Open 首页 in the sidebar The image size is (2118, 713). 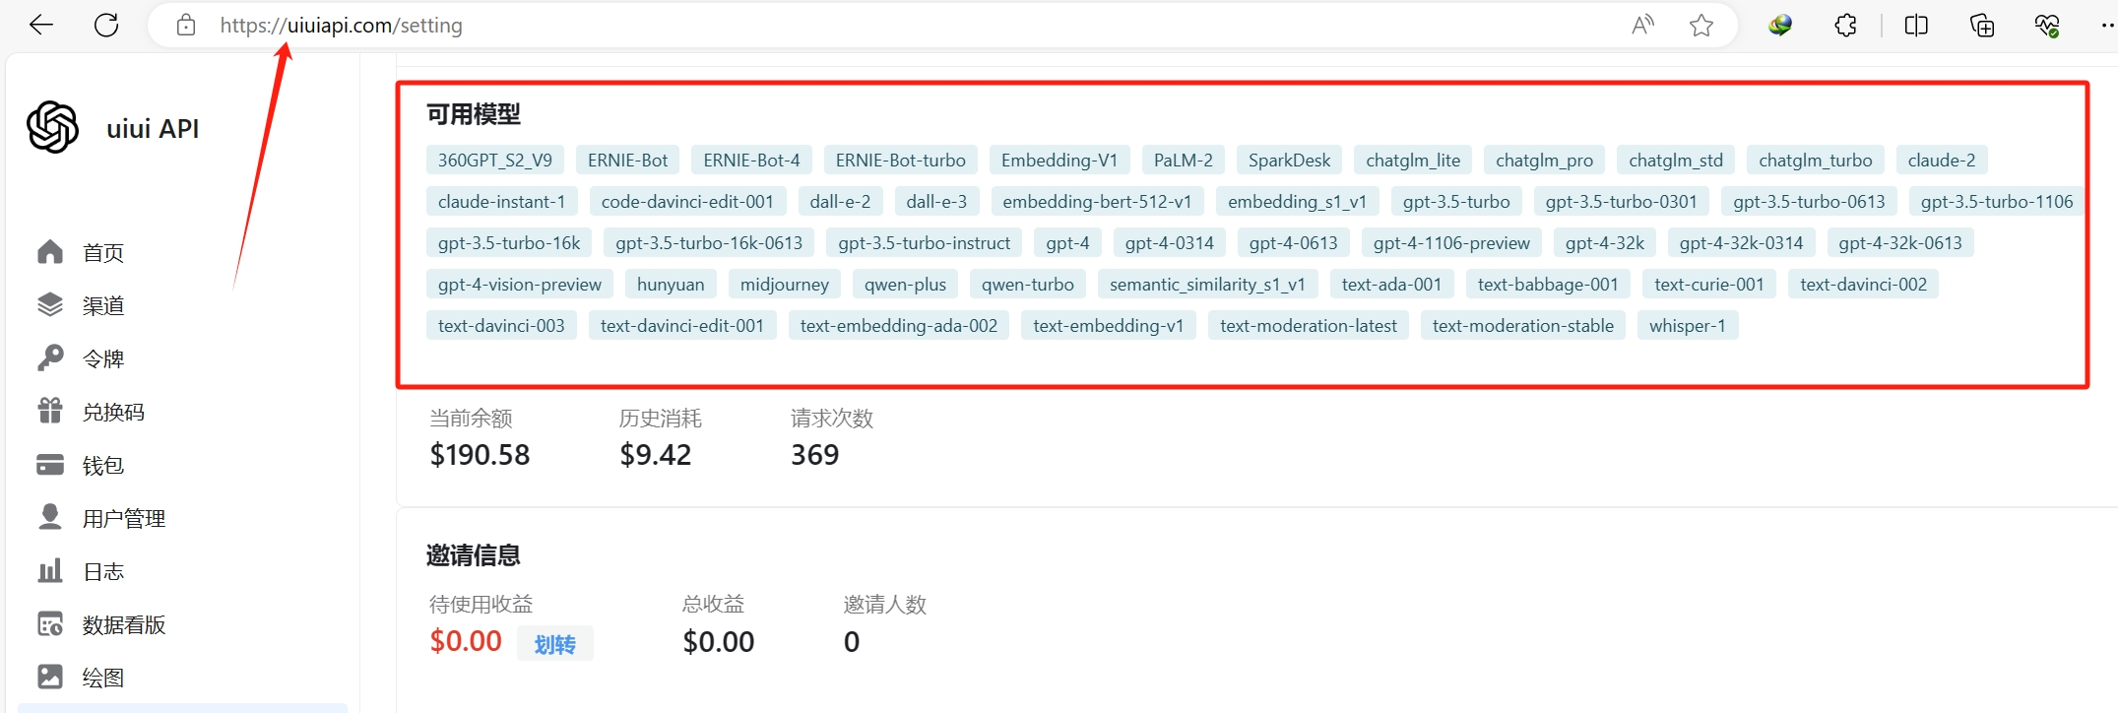coord(103,253)
